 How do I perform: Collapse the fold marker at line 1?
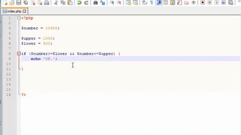[x=19, y=18]
